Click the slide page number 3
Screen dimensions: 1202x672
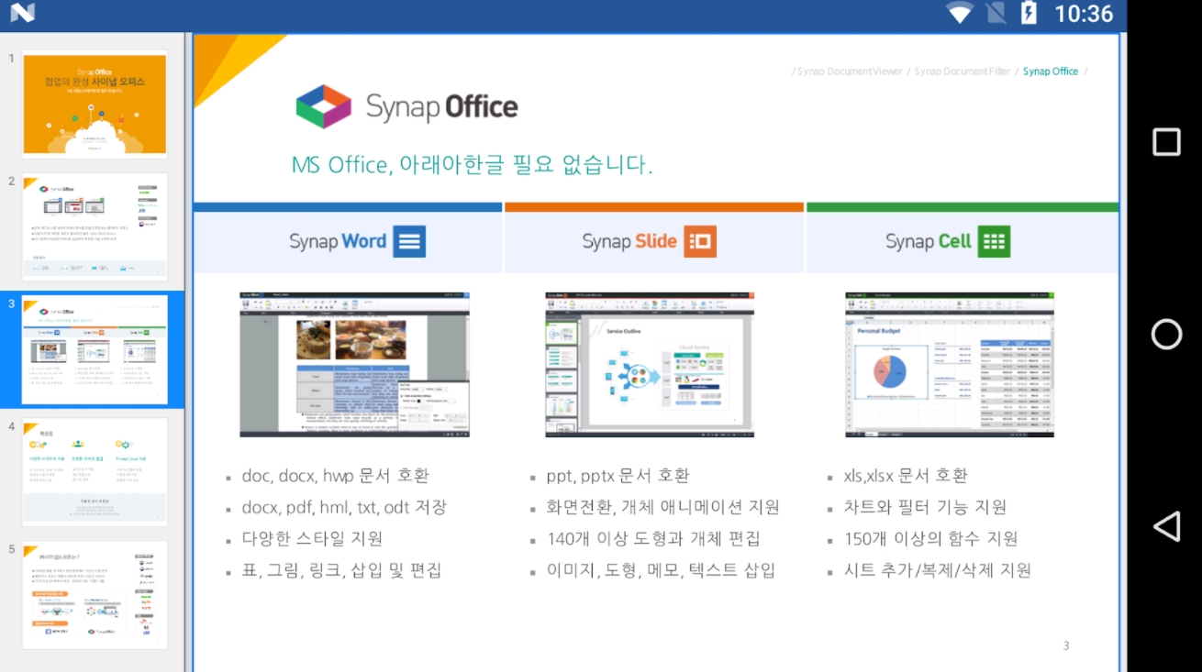[1066, 645]
